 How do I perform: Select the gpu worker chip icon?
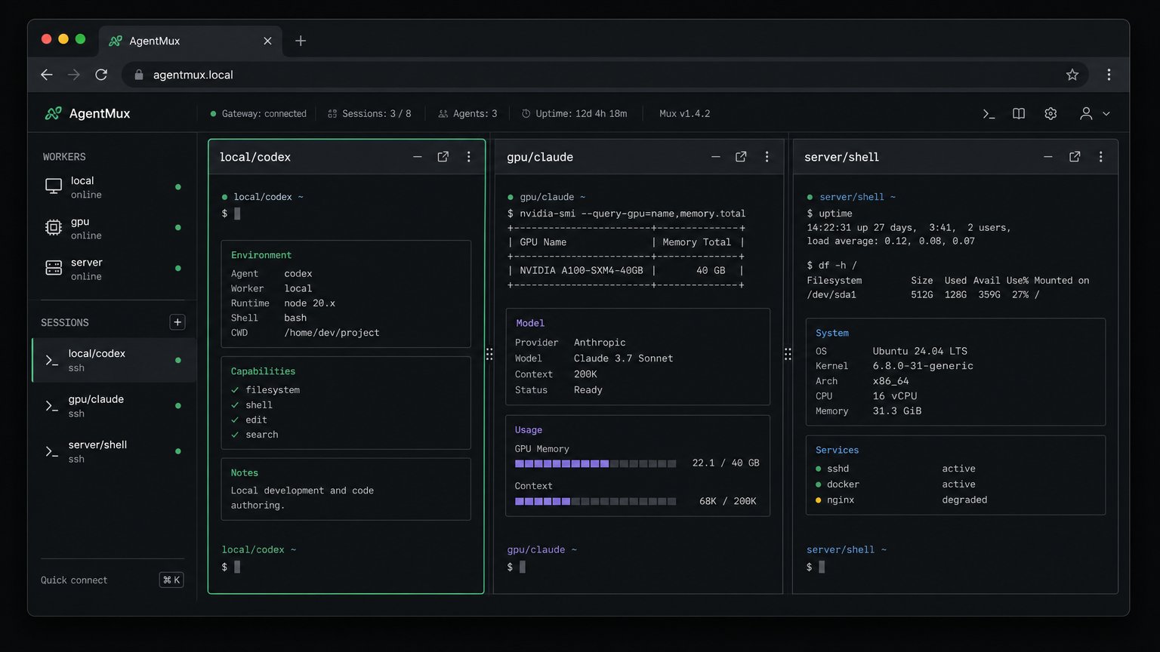(54, 227)
